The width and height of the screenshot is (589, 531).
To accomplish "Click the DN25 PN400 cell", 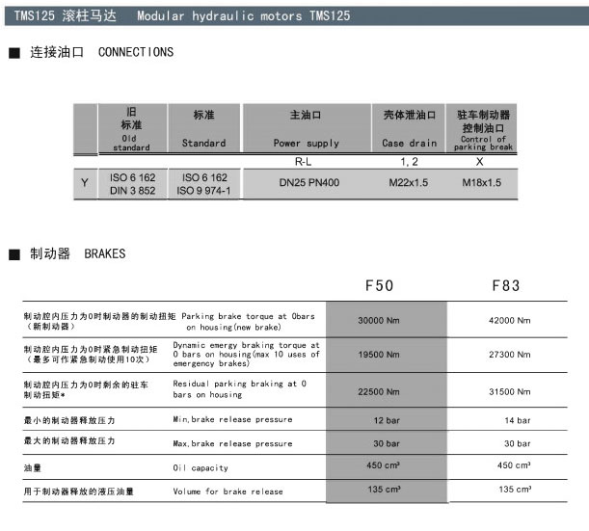I will (x=308, y=183).
